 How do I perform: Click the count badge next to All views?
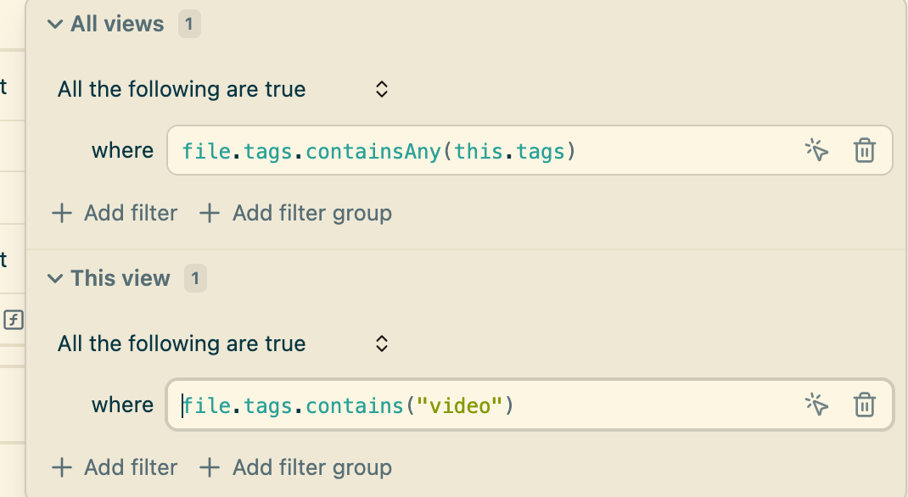[x=188, y=24]
